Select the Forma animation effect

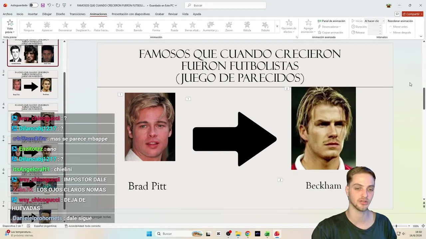coord(156,27)
